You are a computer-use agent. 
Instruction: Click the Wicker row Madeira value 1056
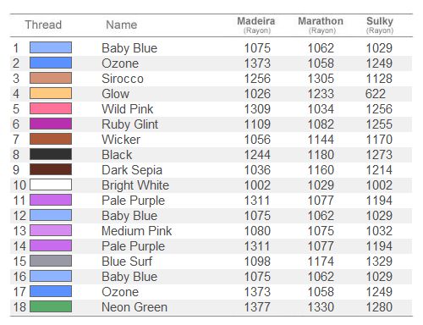[257, 140]
